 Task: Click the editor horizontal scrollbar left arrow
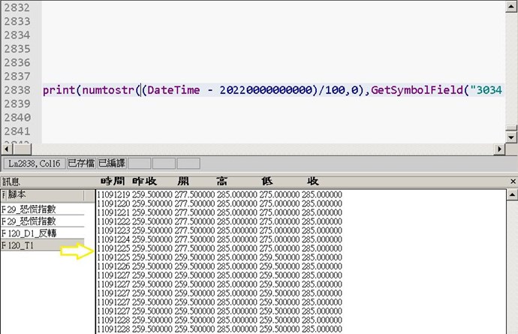[x=6, y=149]
